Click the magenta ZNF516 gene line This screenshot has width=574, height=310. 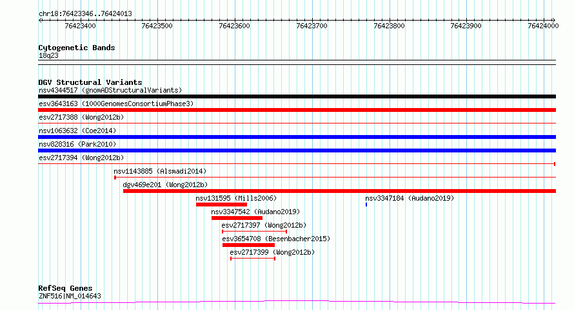point(297,302)
